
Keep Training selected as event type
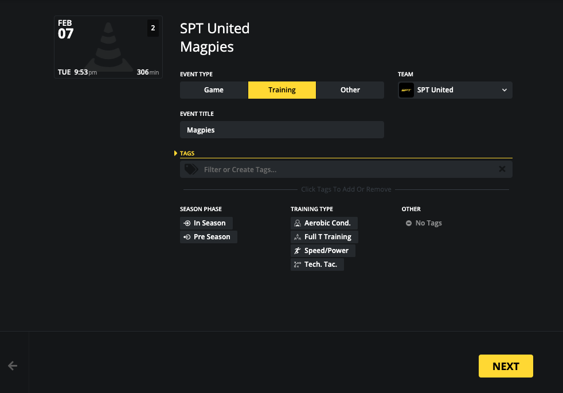[281, 90]
